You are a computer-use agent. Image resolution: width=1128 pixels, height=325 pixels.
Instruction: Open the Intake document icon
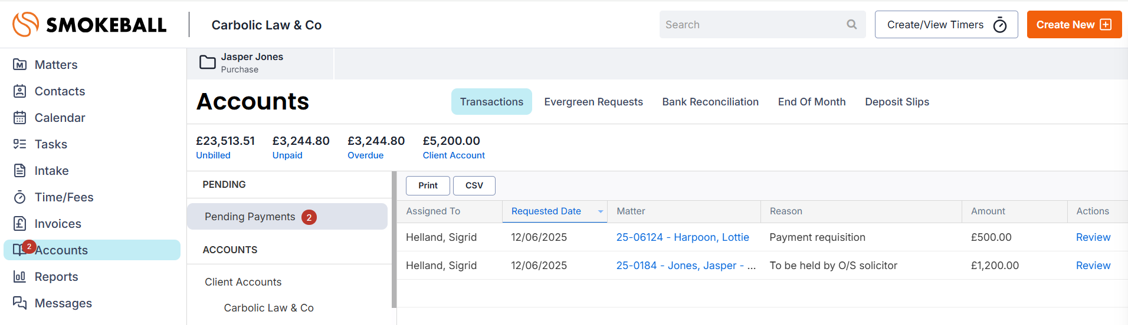pyautogui.click(x=19, y=171)
